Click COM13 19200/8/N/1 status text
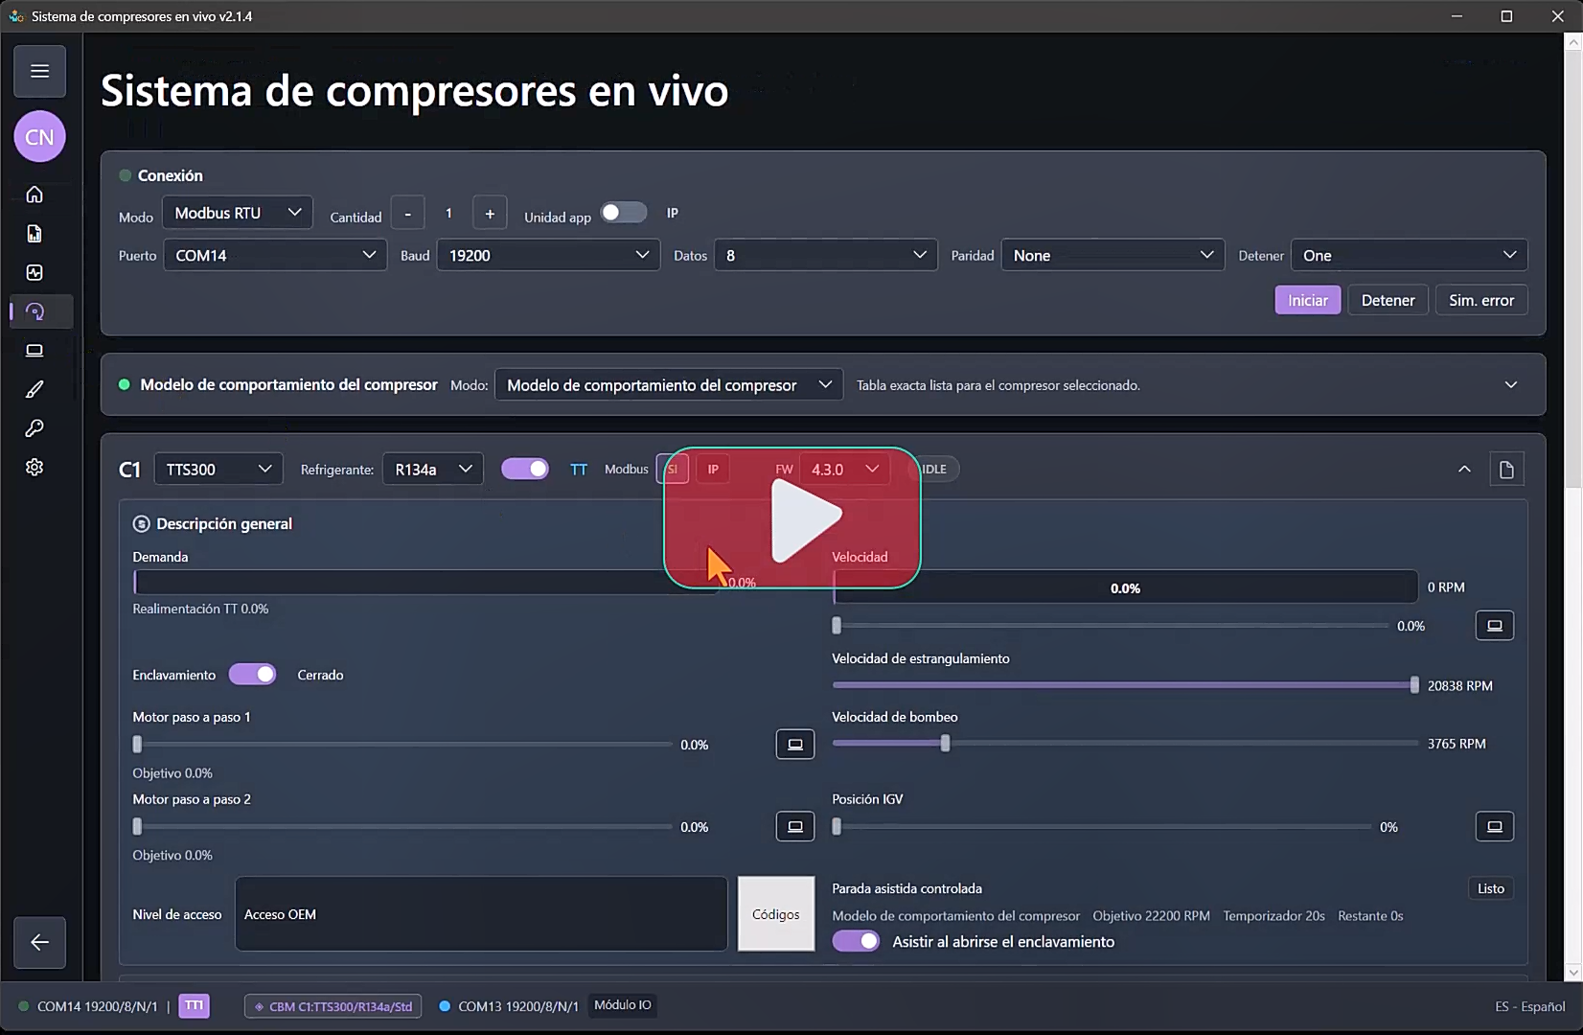This screenshot has width=1583, height=1035. [x=518, y=1006]
